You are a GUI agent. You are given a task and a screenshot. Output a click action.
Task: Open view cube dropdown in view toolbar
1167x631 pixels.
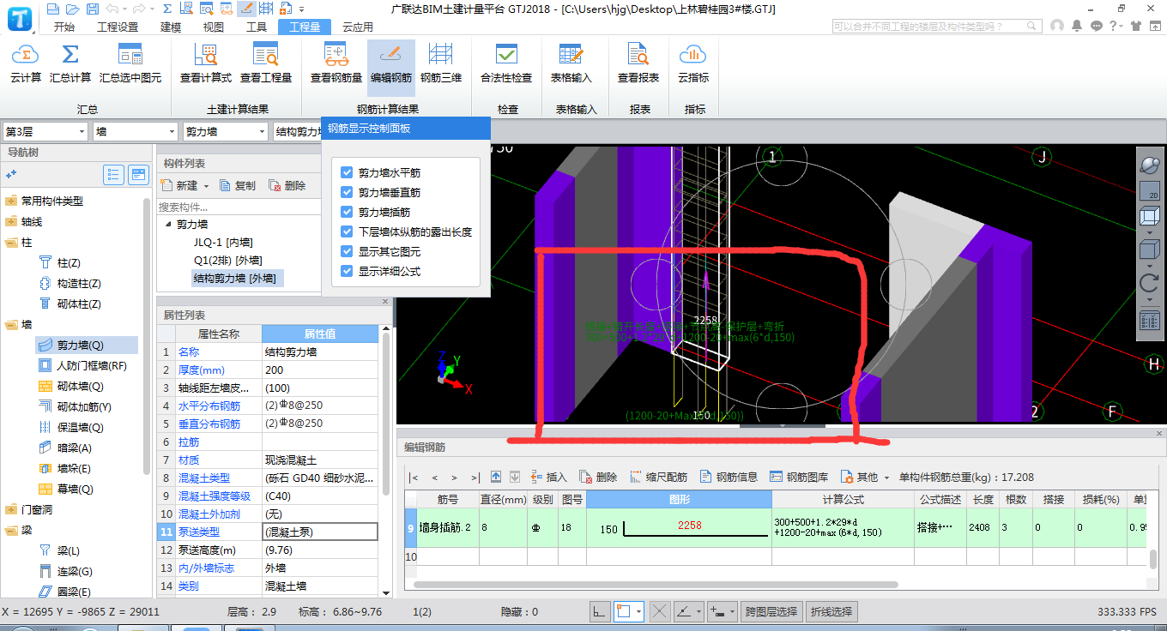(1150, 232)
